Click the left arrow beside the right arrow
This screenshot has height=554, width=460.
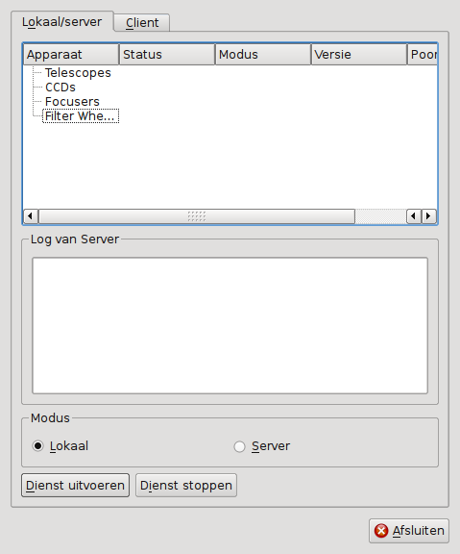tap(414, 215)
